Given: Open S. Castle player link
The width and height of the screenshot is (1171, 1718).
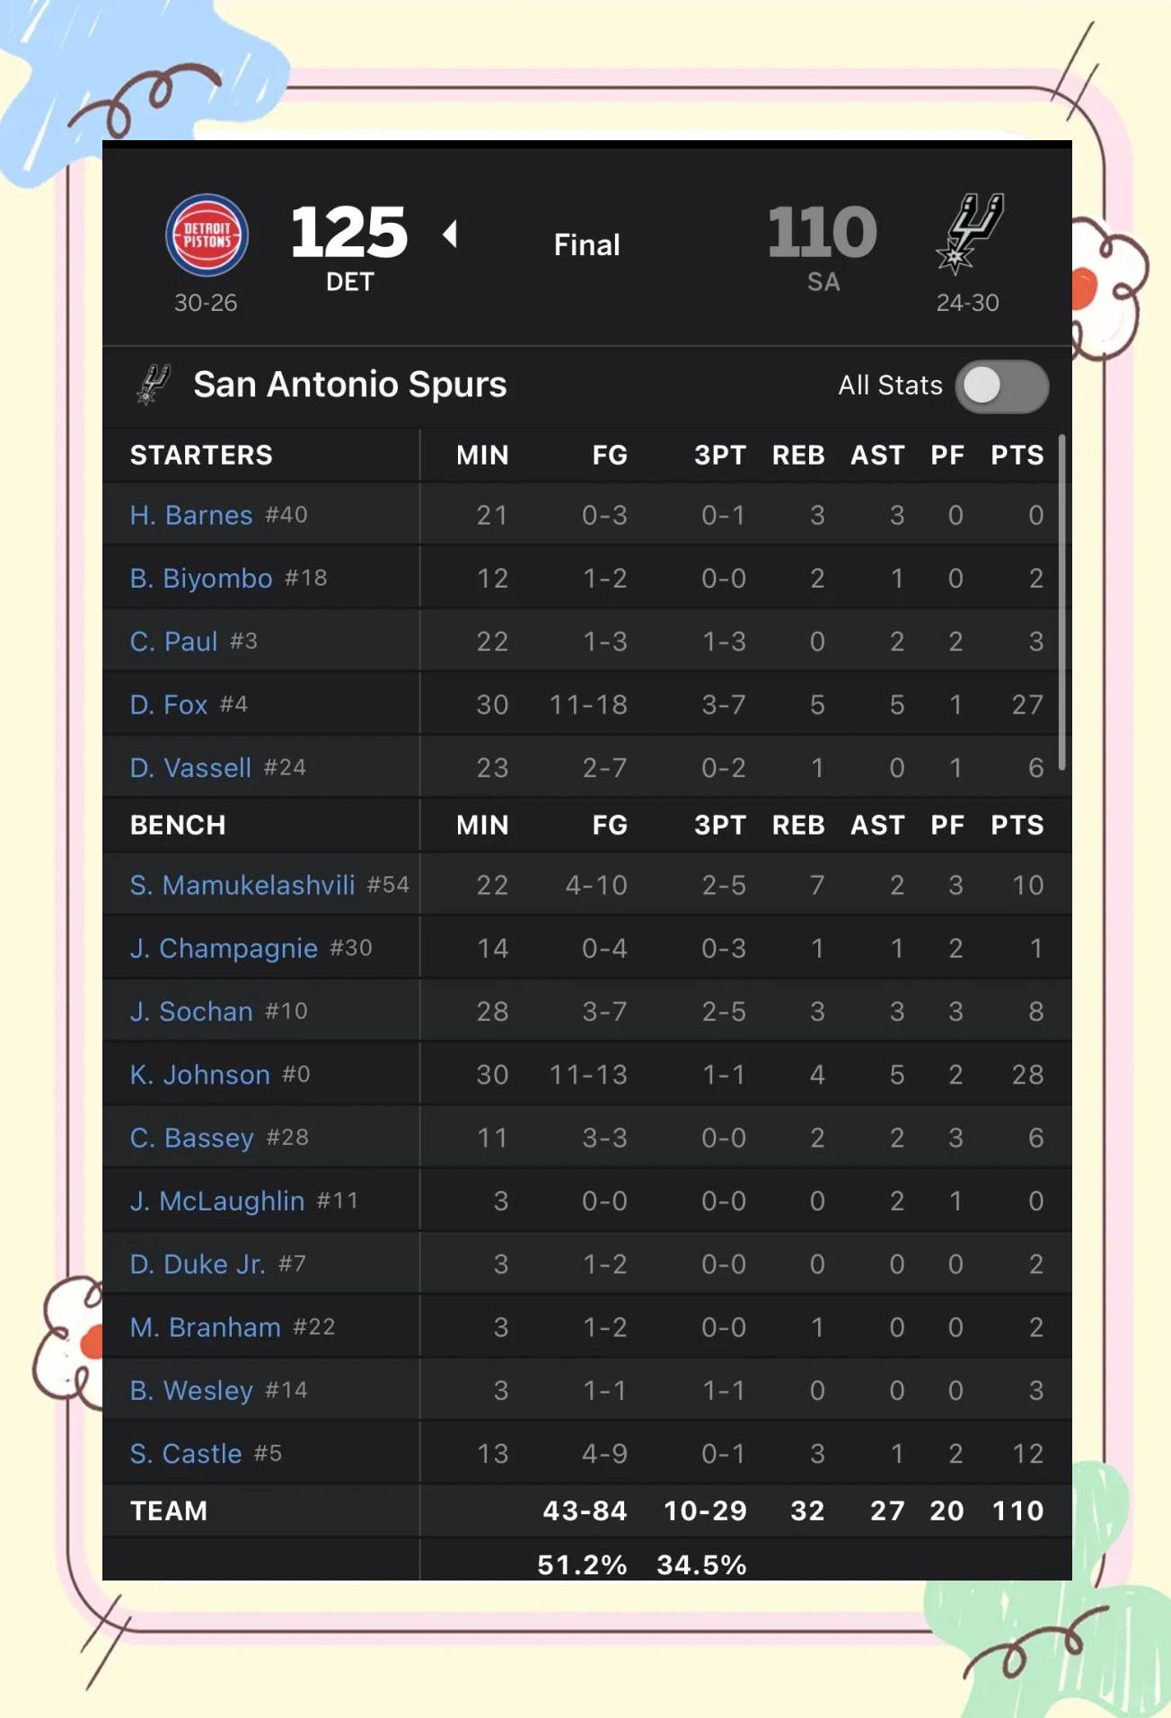Looking at the screenshot, I should pos(186,1454).
